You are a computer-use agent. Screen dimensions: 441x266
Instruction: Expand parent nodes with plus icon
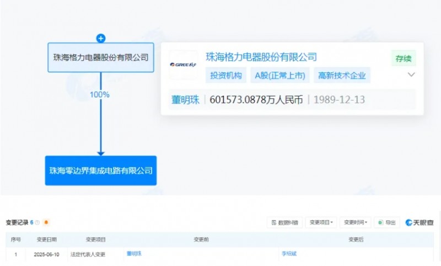[101, 38]
